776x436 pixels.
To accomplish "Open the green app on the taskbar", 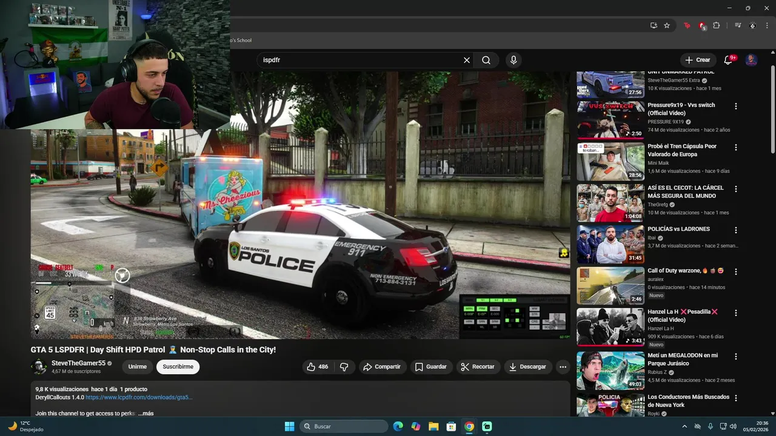I will [x=487, y=426].
